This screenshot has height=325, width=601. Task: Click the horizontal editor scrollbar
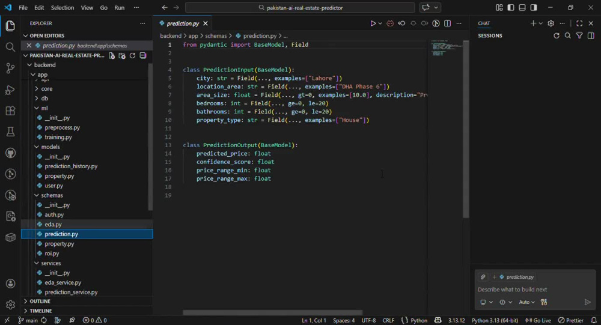[272, 312]
